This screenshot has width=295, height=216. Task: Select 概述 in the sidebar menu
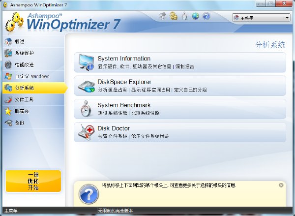point(33,41)
